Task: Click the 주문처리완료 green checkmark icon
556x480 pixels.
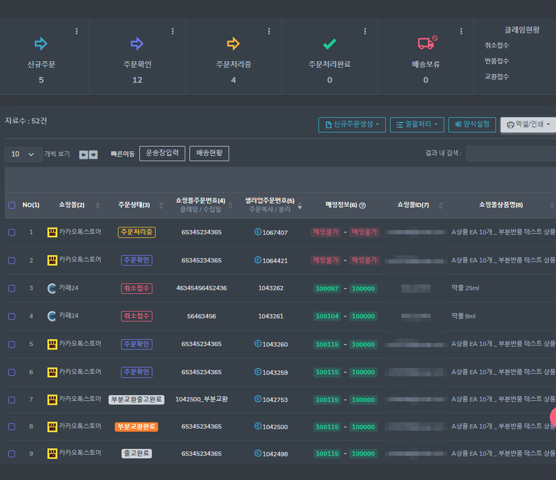Action: pos(330,44)
